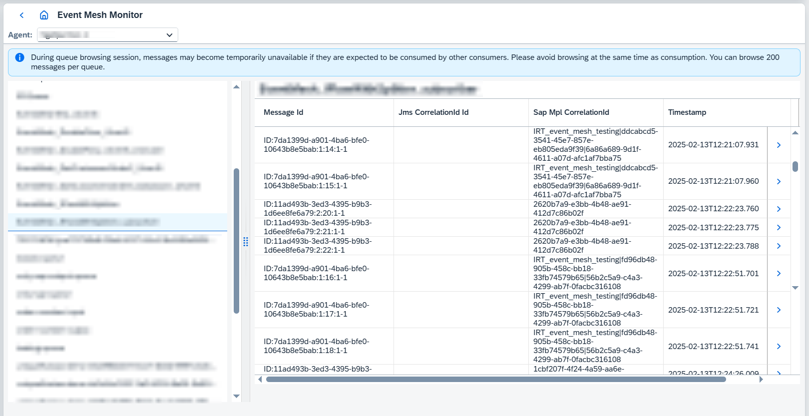The height and width of the screenshot is (416, 809).
Task: Select message ID ending 2:21:1-1
Action: coord(318,227)
